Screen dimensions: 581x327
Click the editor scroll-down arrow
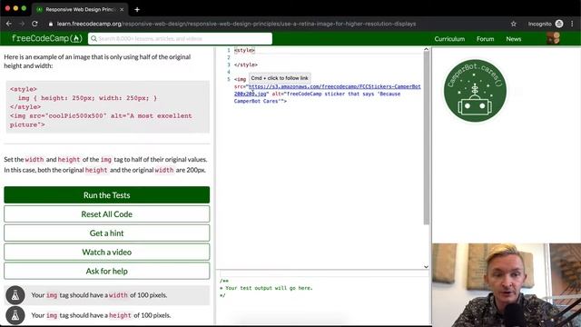tap(426, 266)
